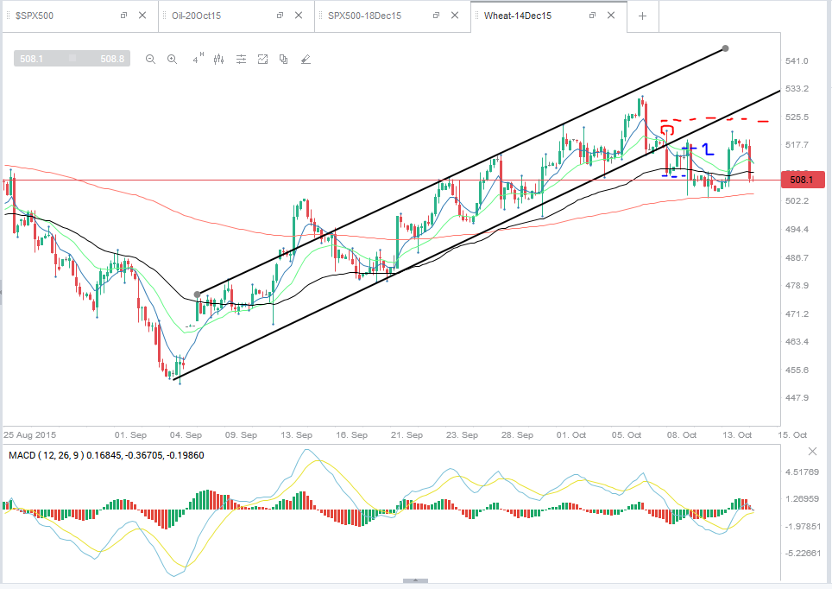The image size is (832, 589).
Task: Click the 15. Oct date label
Action: click(x=793, y=435)
